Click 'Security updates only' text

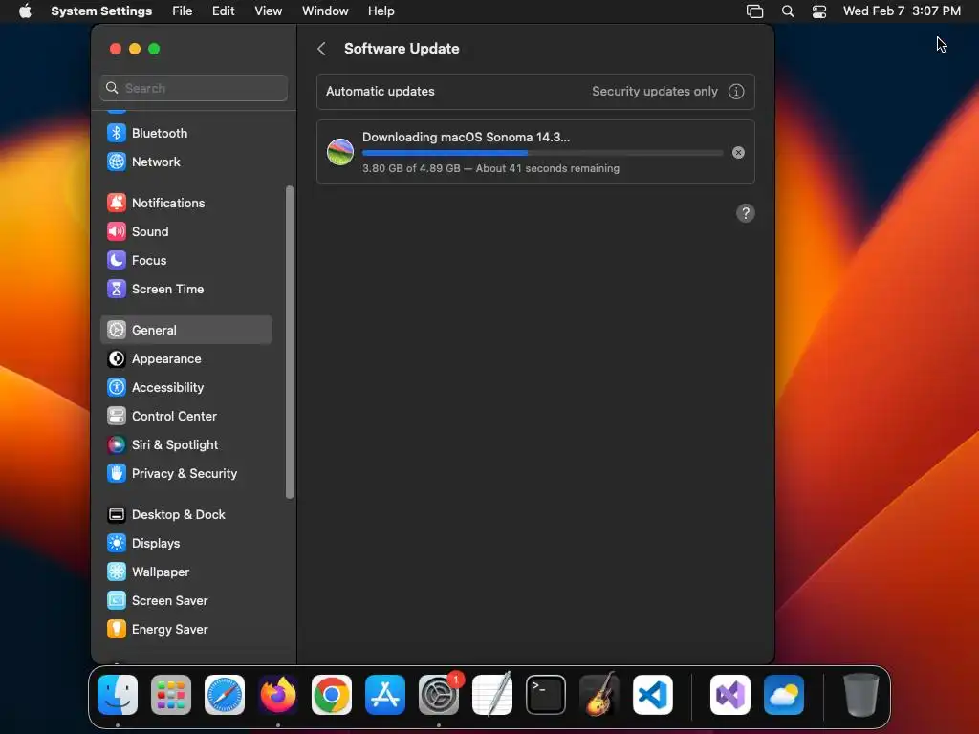click(x=654, y=91)
